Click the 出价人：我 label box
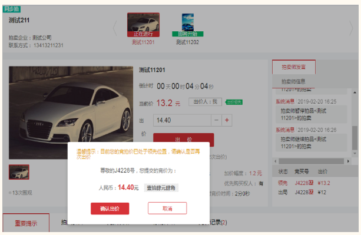 (205, 102)
